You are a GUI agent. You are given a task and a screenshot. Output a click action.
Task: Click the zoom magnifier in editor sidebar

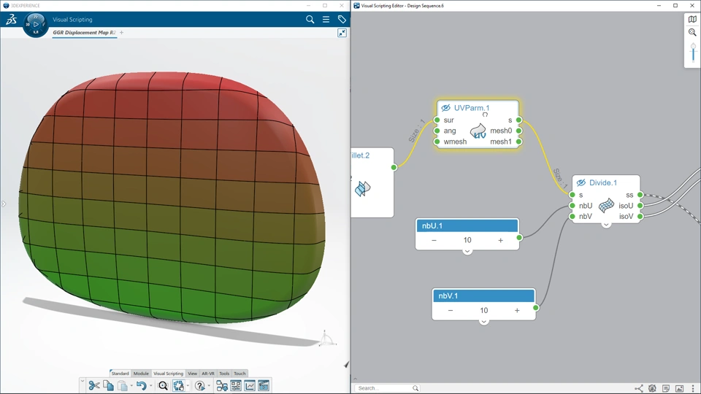click(692, 33)
